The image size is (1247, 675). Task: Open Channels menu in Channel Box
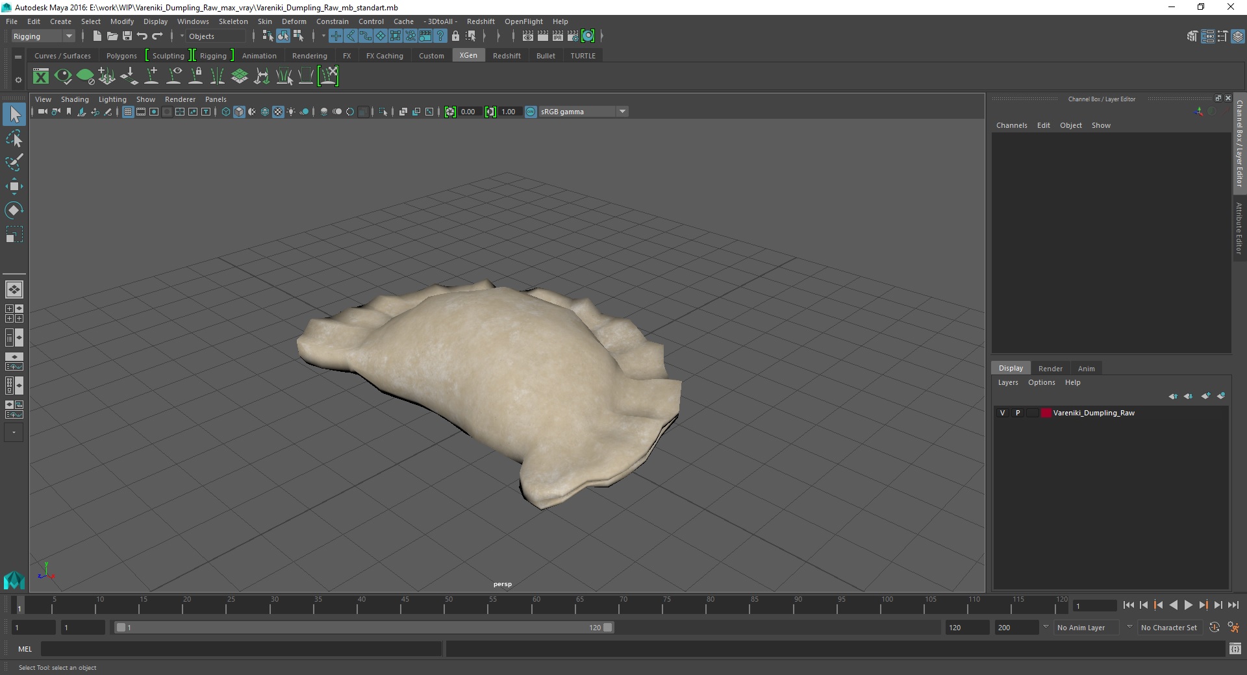click(x=1011, y=125)
